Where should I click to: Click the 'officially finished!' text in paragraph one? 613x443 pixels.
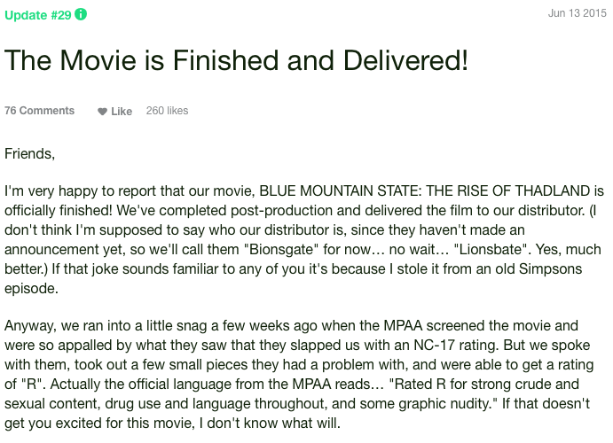pos(59,210)
